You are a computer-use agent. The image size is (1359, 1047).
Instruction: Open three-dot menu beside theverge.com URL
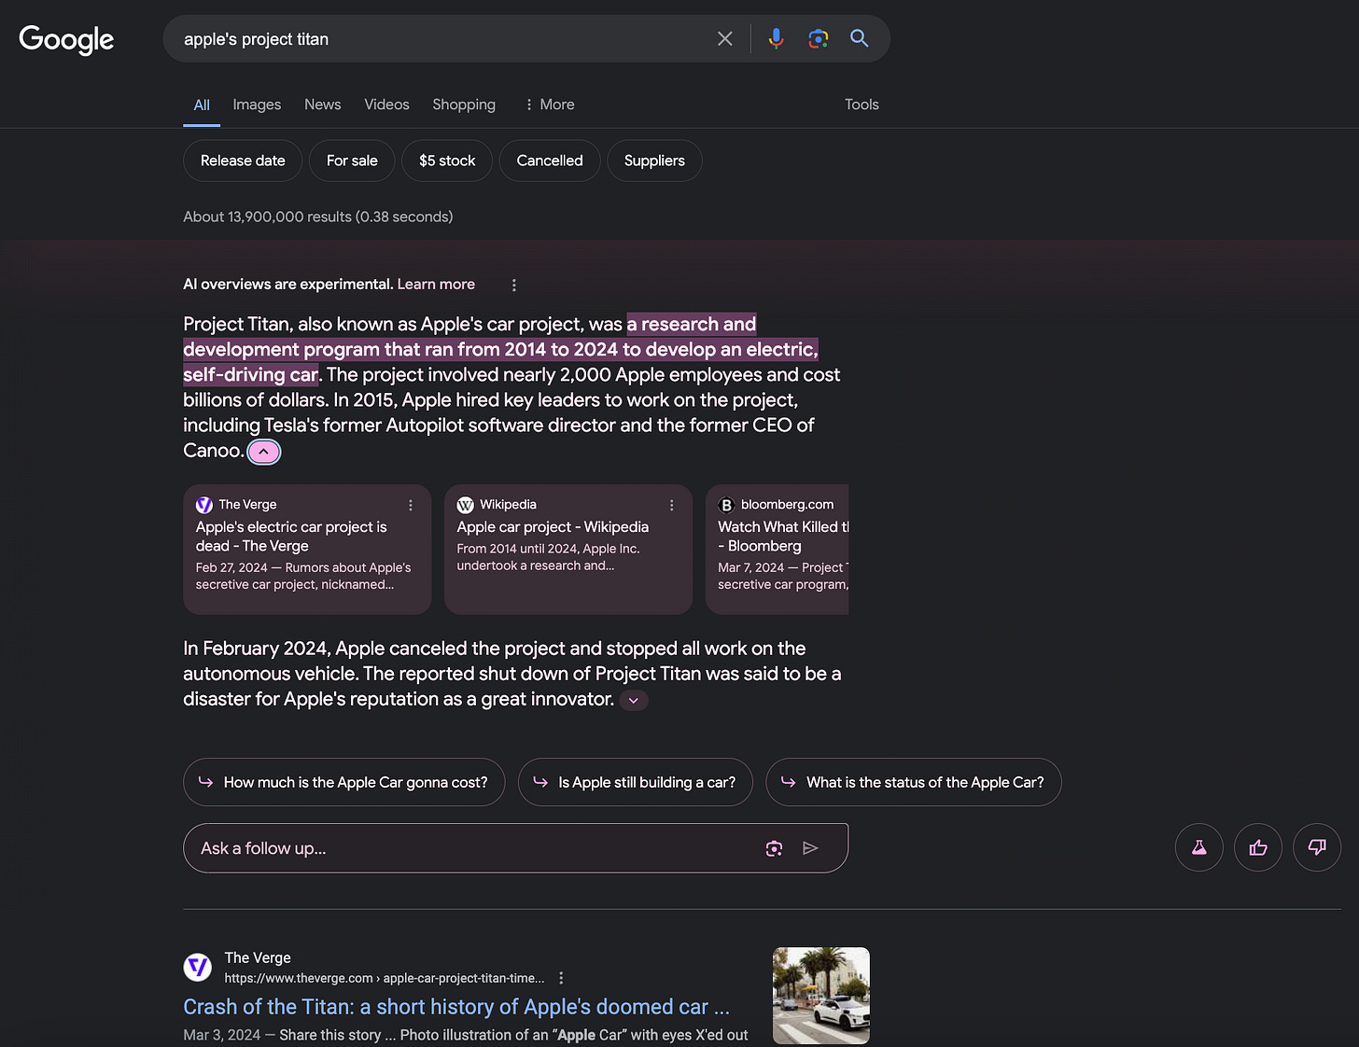coord(561,978)
